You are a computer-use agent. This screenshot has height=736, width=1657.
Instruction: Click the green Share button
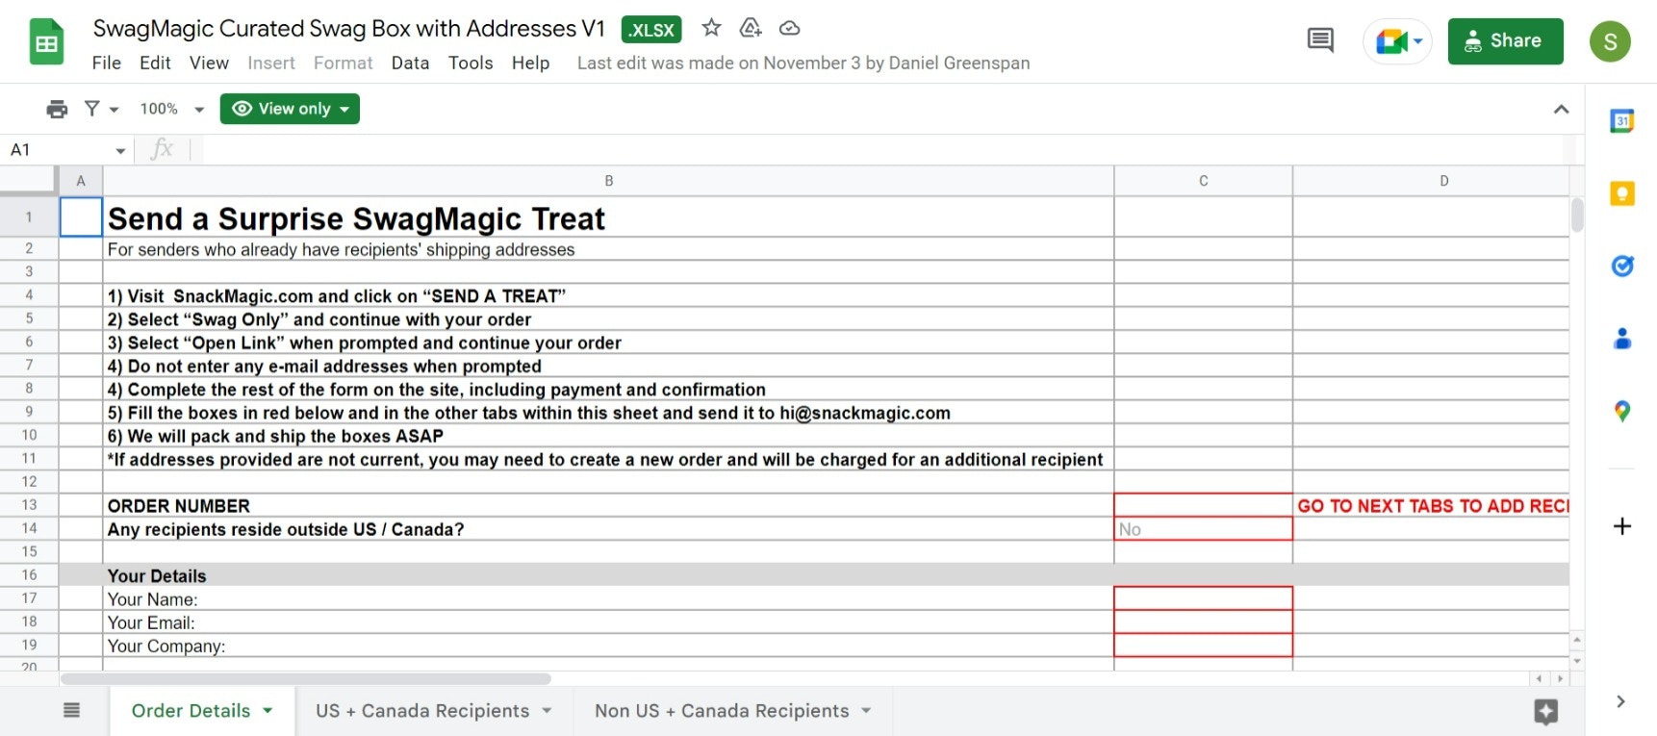point(1505,41)
